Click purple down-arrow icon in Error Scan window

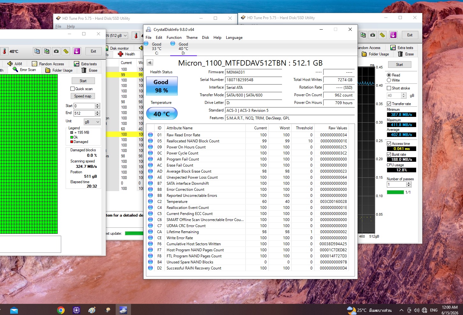click(x=77, y=51)
